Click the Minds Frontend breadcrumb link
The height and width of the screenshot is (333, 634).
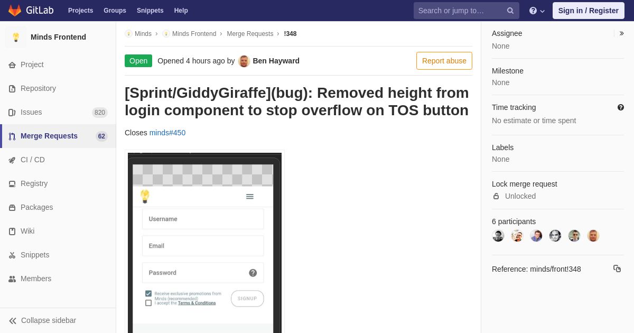click(194, 34)
